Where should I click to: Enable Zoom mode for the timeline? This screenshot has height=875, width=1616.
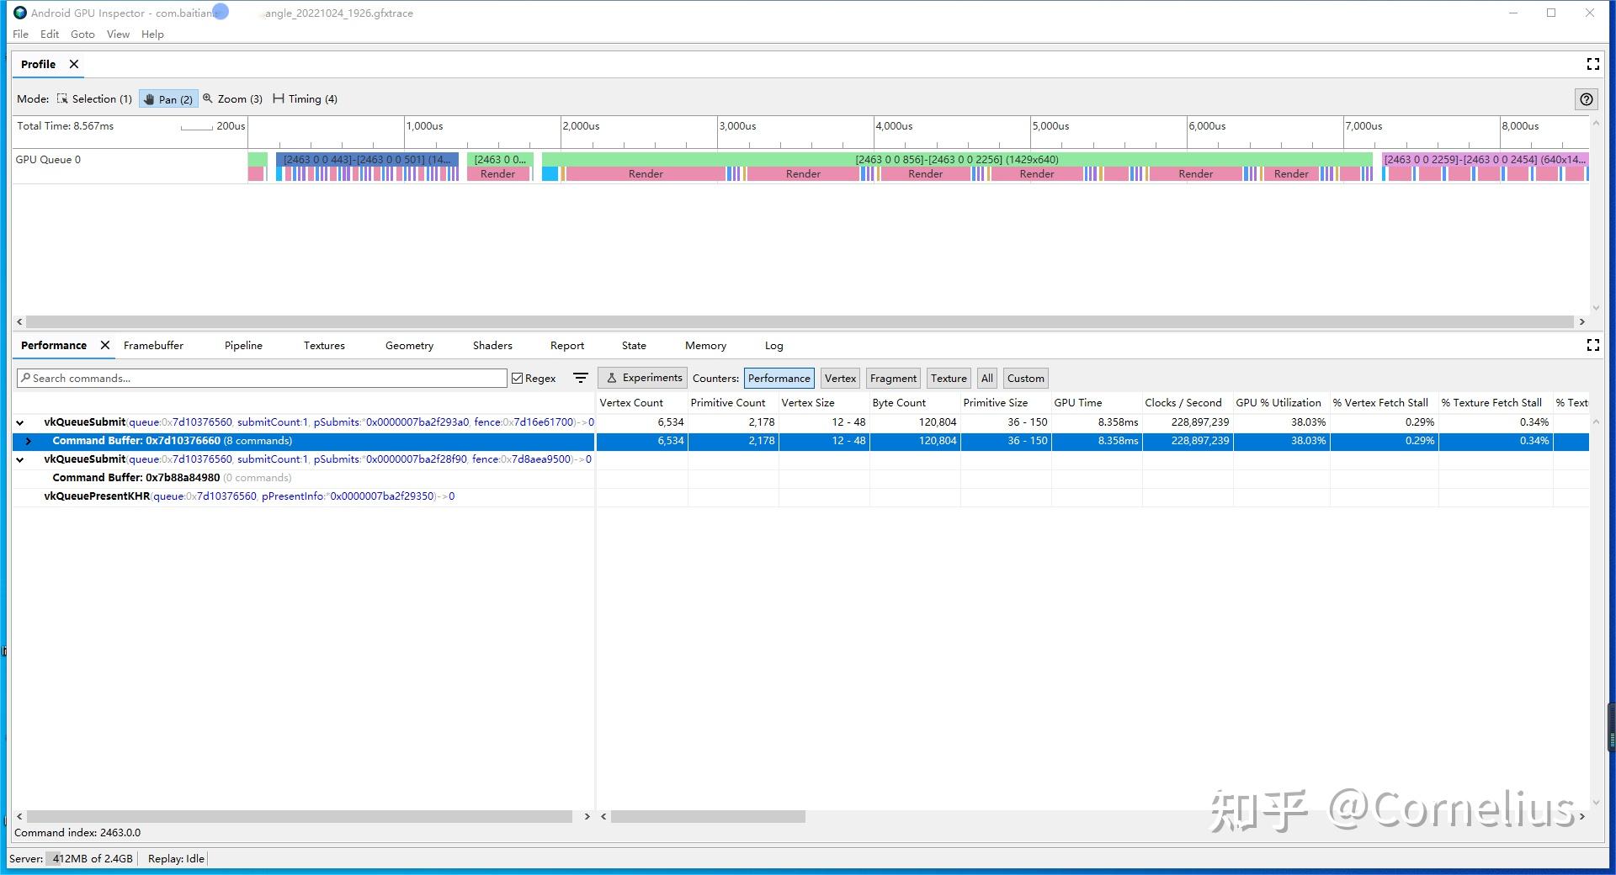click(232, 98)
